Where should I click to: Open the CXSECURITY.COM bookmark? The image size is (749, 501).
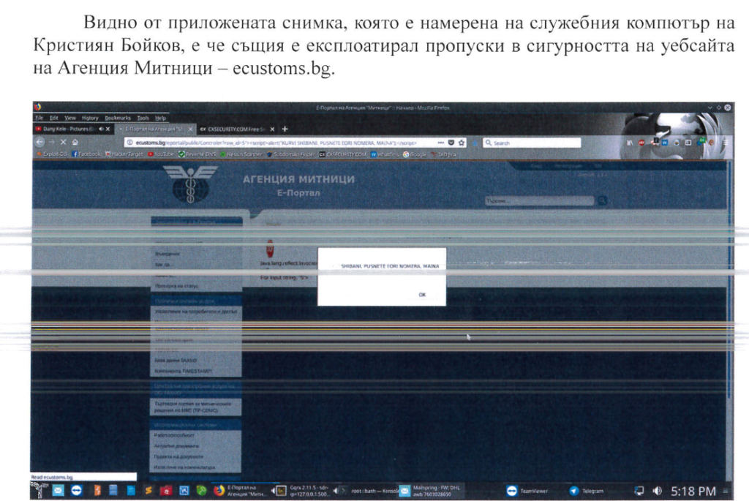click(x=342, y=154)
